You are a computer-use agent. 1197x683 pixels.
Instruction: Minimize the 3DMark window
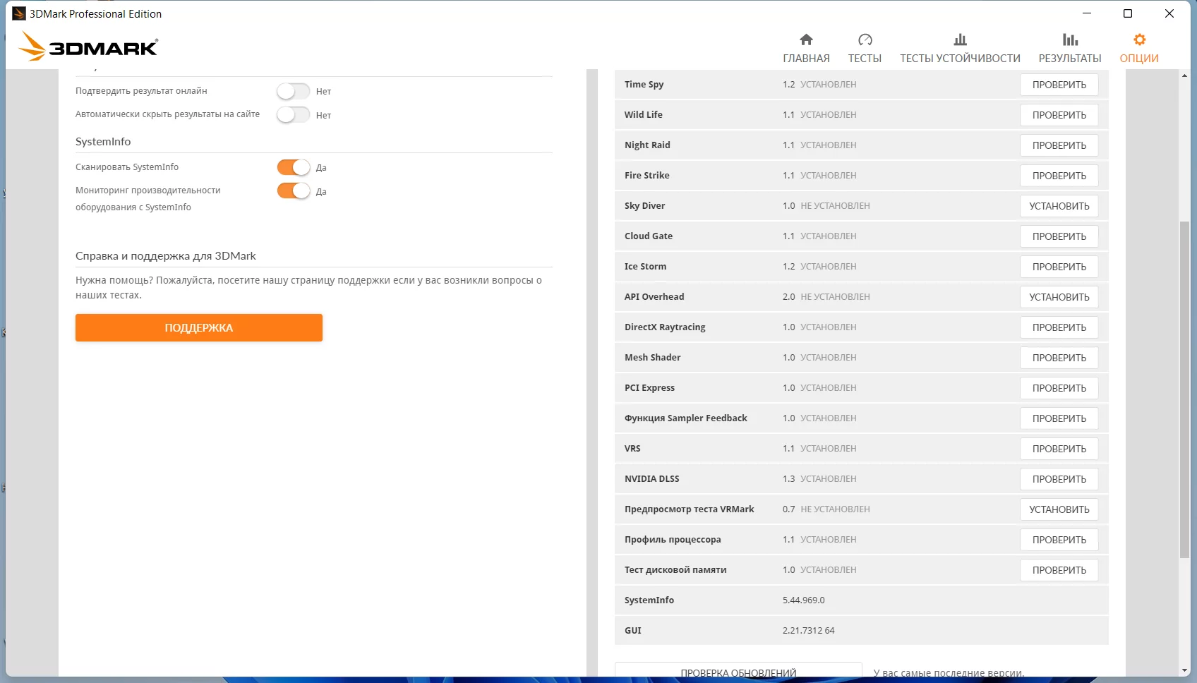tap(1087, 13)
